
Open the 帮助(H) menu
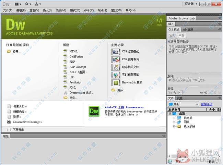[x=131, y=10]
